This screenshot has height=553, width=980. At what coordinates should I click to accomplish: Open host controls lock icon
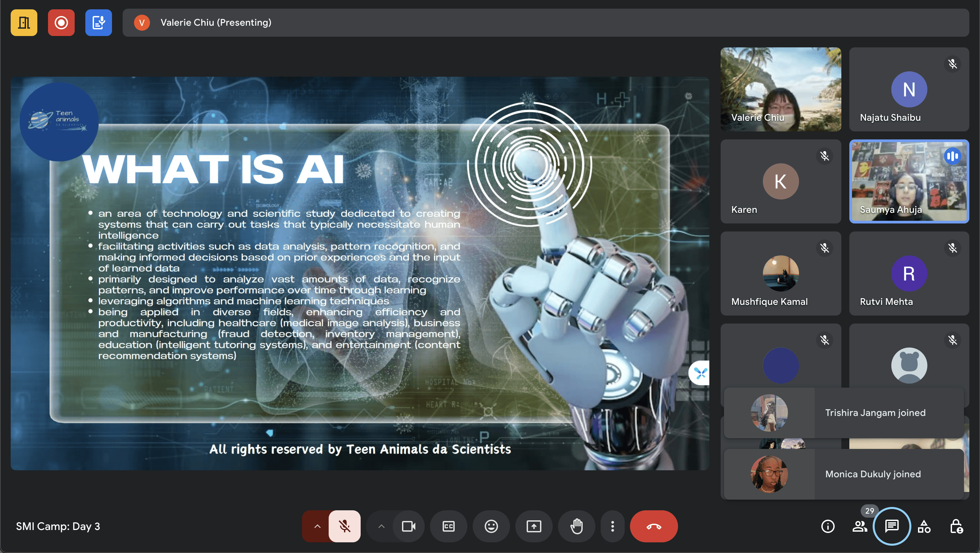coord(956,526)
